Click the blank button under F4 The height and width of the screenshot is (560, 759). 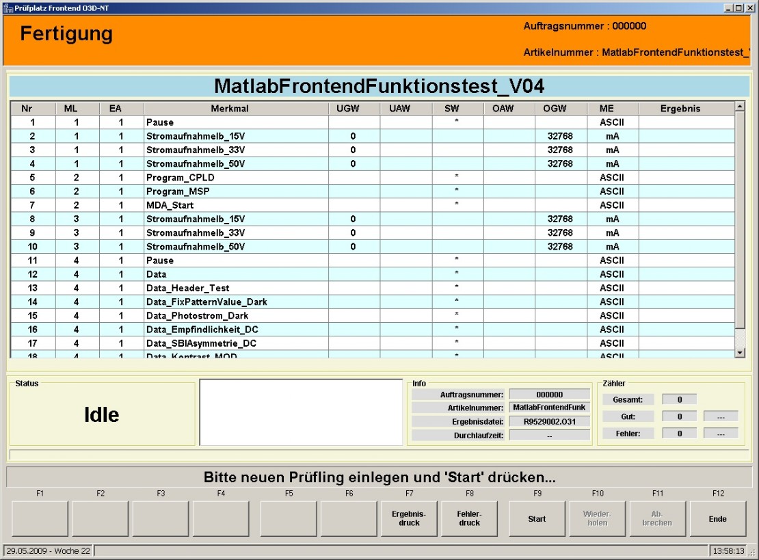[x=221, y=518]
